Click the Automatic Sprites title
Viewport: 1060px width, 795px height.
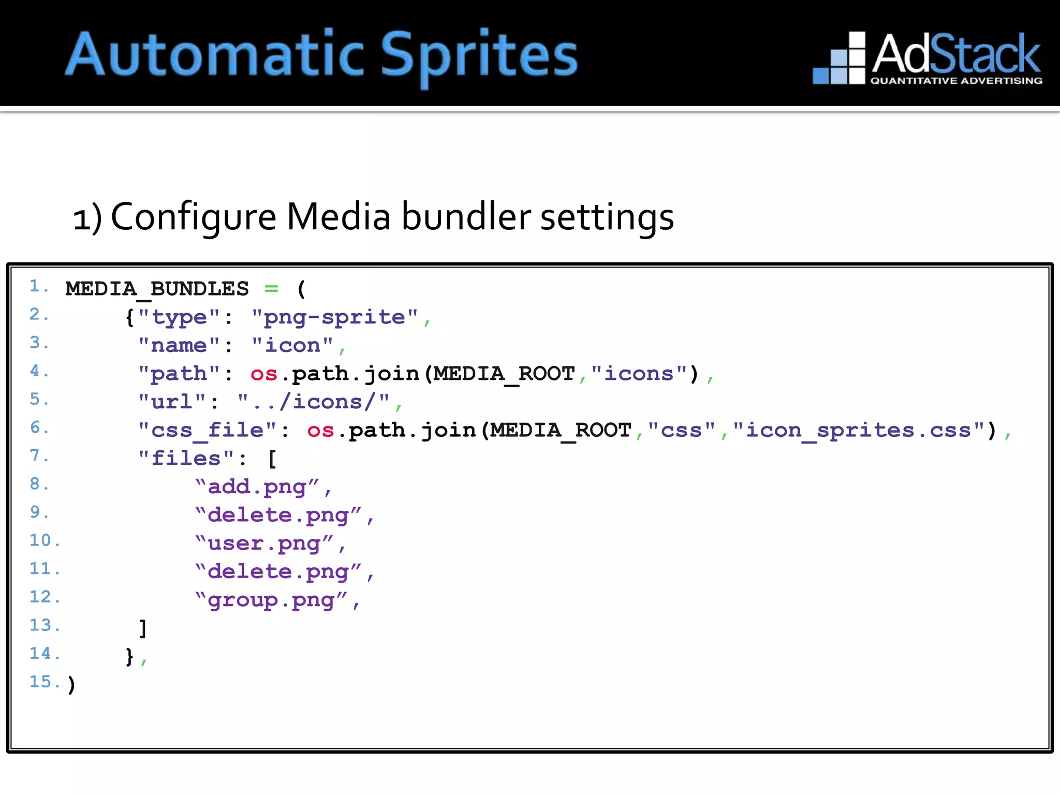click(321, 58)
